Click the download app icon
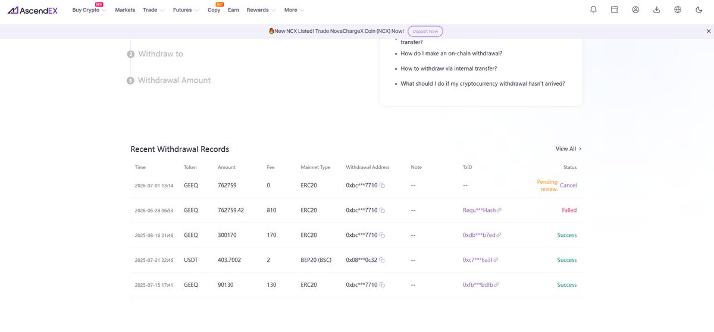Viewport: 714px width, 332px height. 657,10
